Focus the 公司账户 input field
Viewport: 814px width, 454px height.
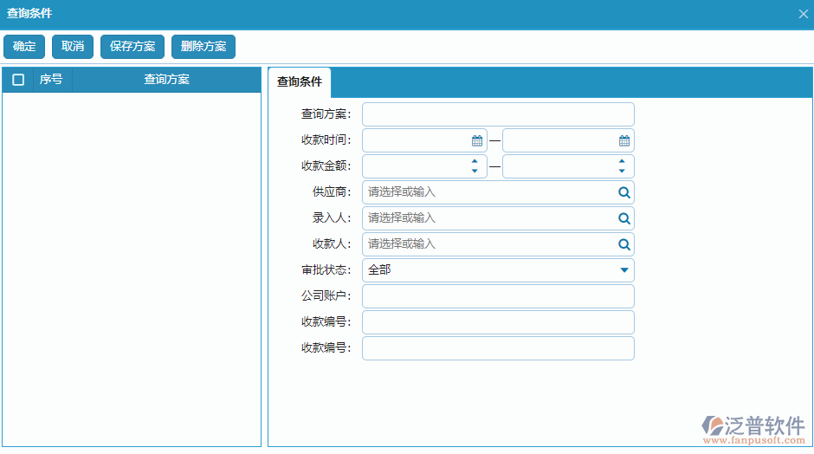pos(498,296)
